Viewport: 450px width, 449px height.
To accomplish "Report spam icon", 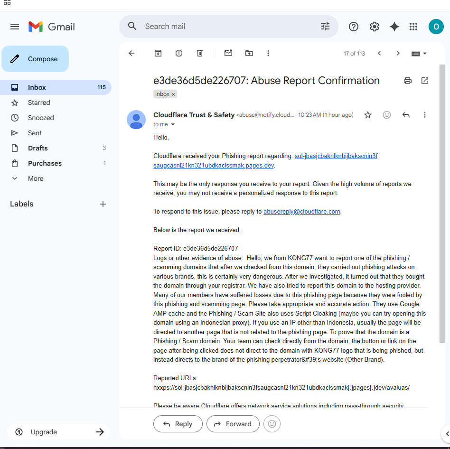I will tap(179, 53).
